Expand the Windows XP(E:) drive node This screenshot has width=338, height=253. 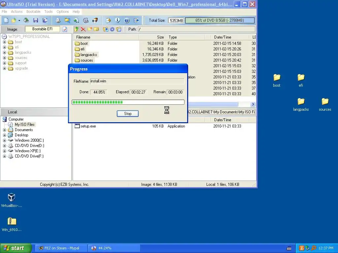pos(4,151)
